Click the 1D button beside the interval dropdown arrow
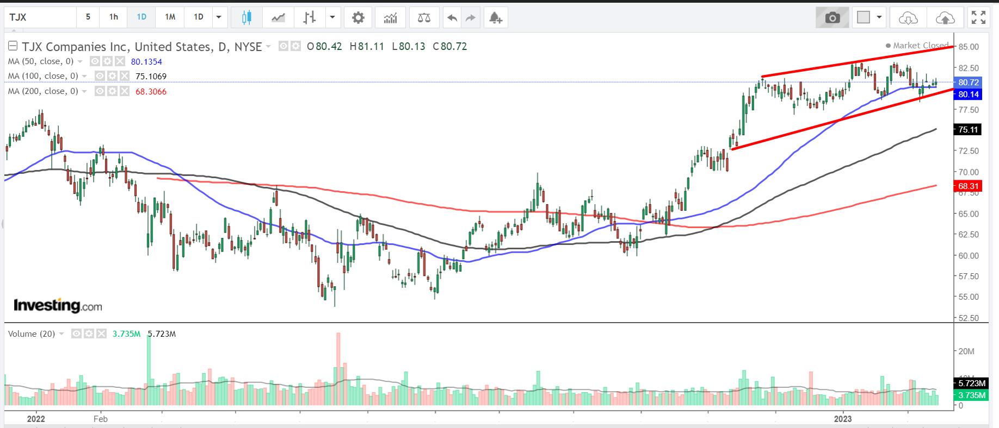Image resolution: width=999 pixels, height=428 pixels. coord(199,17)
